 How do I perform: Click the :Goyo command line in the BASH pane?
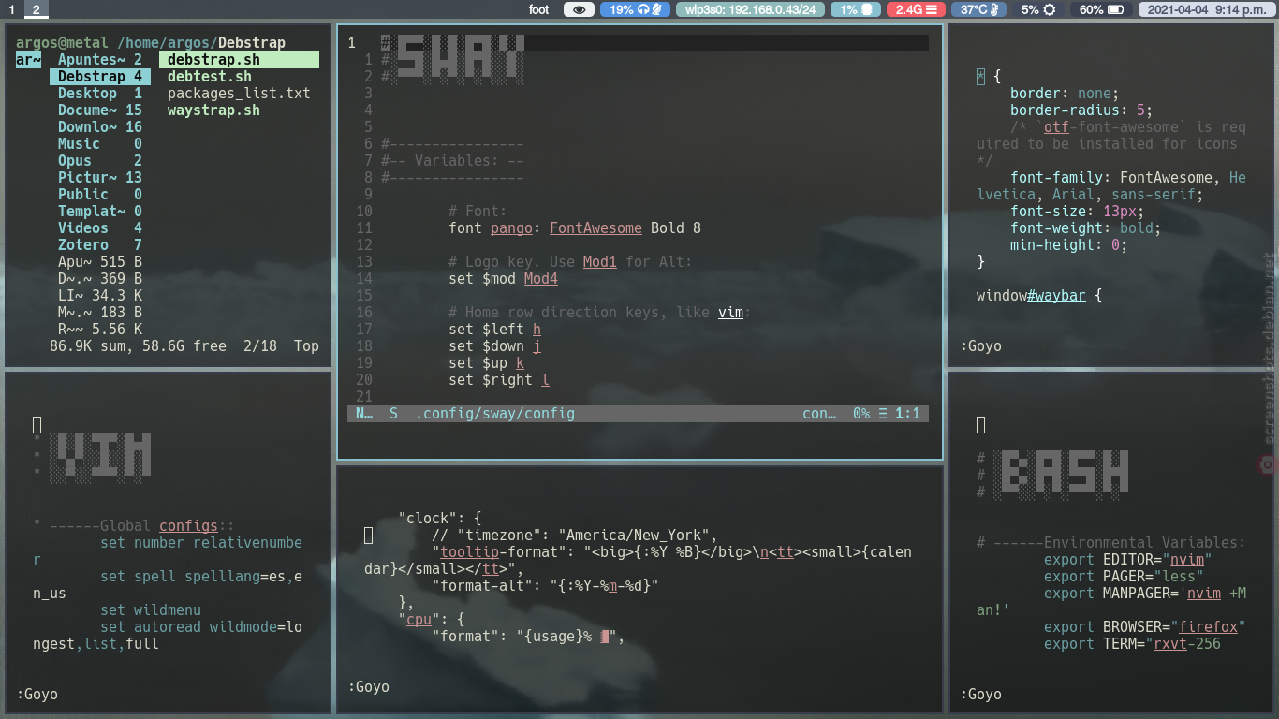pyautogui.click(x=981, y=695)
